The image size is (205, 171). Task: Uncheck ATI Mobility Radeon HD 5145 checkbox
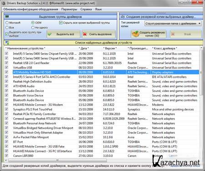tap(6, 72)
